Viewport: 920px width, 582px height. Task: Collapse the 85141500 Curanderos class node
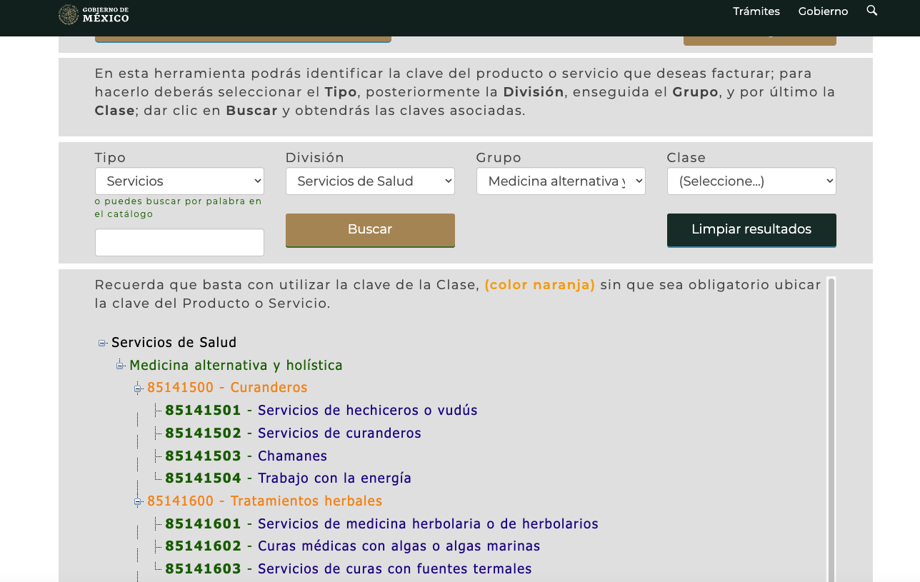tap(139, 388)
